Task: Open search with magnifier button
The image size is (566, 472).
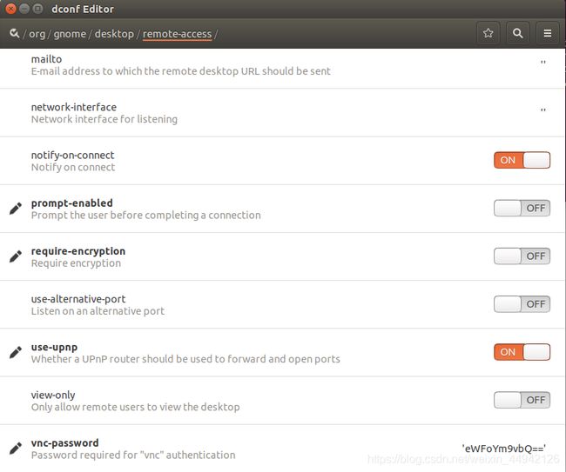Action: tap(518, 33)
